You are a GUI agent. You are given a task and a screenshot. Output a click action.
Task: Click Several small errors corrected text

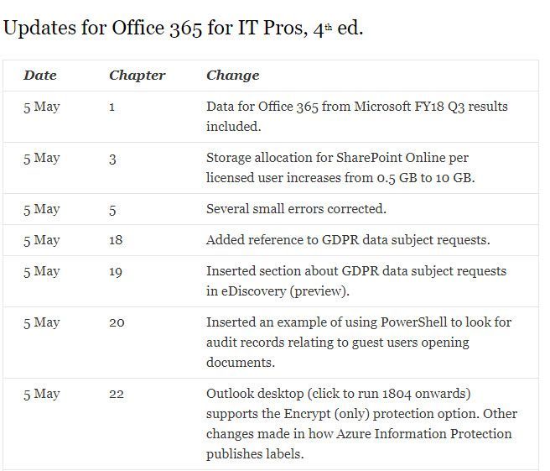click(296, 209)
